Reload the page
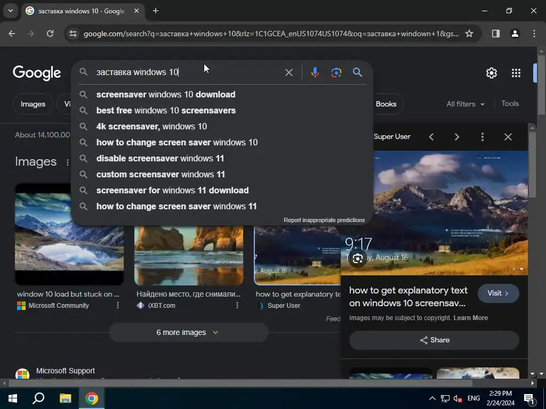The width and height of the screenshot is (546, 409). pyautogui.click(x=50, y=34)
